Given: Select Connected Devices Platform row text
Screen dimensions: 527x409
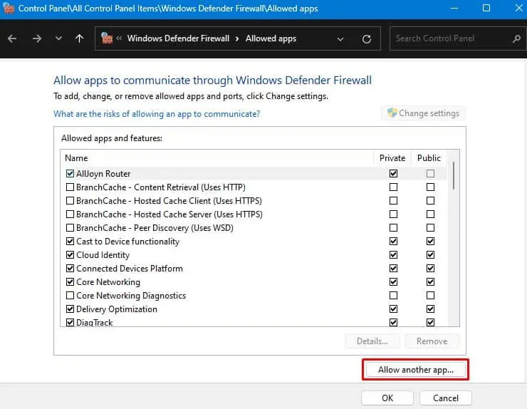Looking at the screenshot, I should 130,269.
